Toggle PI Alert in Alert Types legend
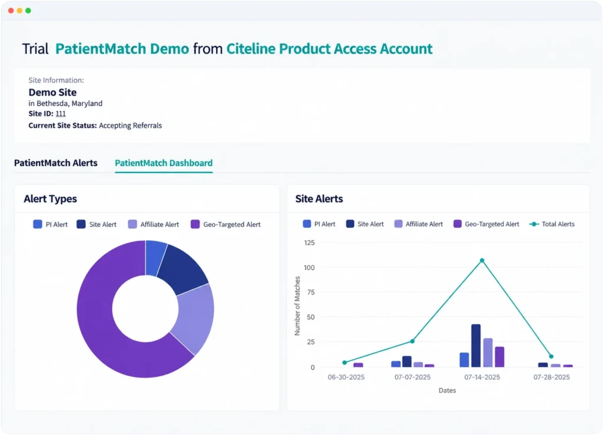603x435 pixels. pos(51,224)
